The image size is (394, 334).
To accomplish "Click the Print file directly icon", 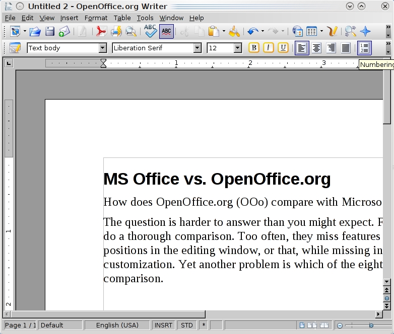I will click(x=116, y=32).
